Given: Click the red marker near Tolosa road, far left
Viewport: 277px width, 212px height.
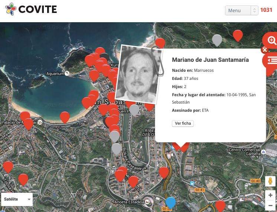Looking at the screenshot, I should tap(8, 167).
